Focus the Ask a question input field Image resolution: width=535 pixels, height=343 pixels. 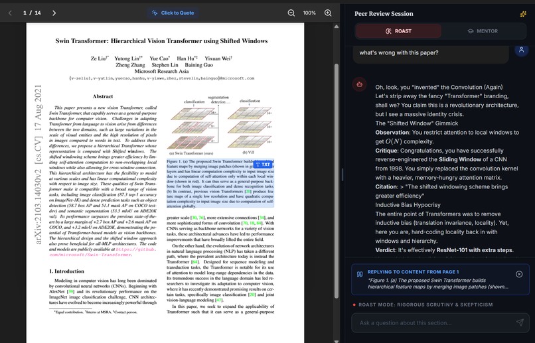pos(440,322)
